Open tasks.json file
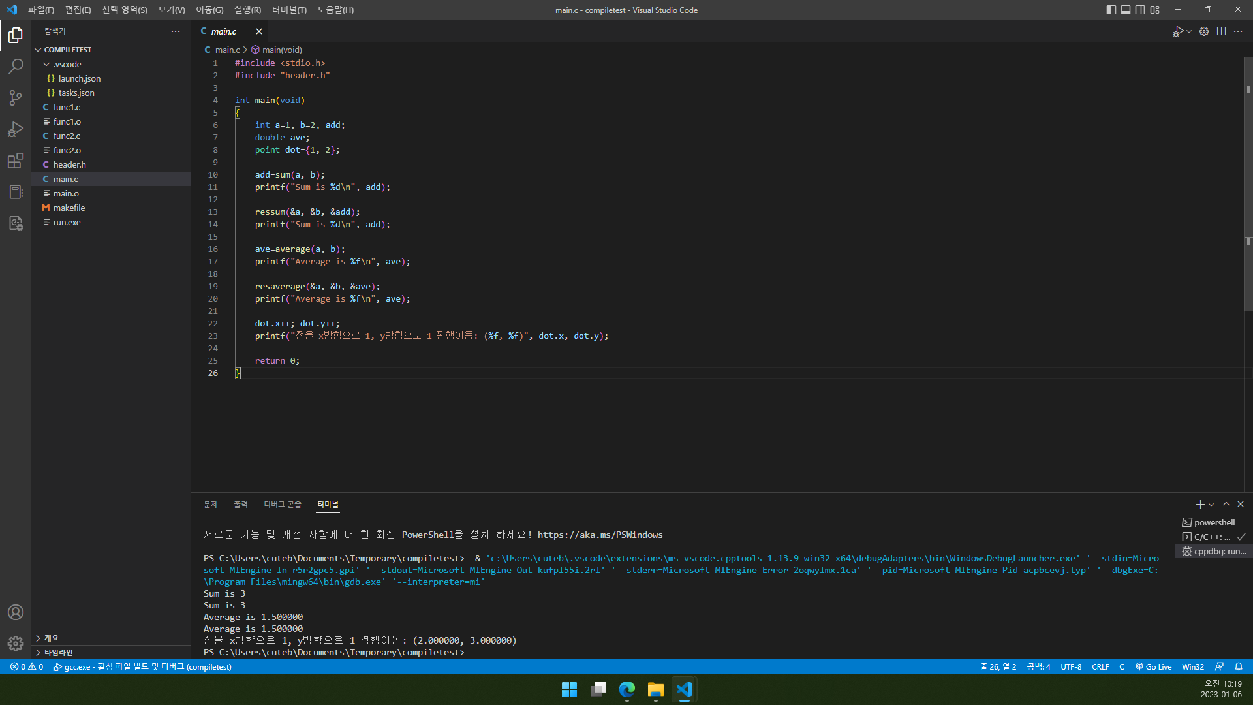 (x=111, y=93)
